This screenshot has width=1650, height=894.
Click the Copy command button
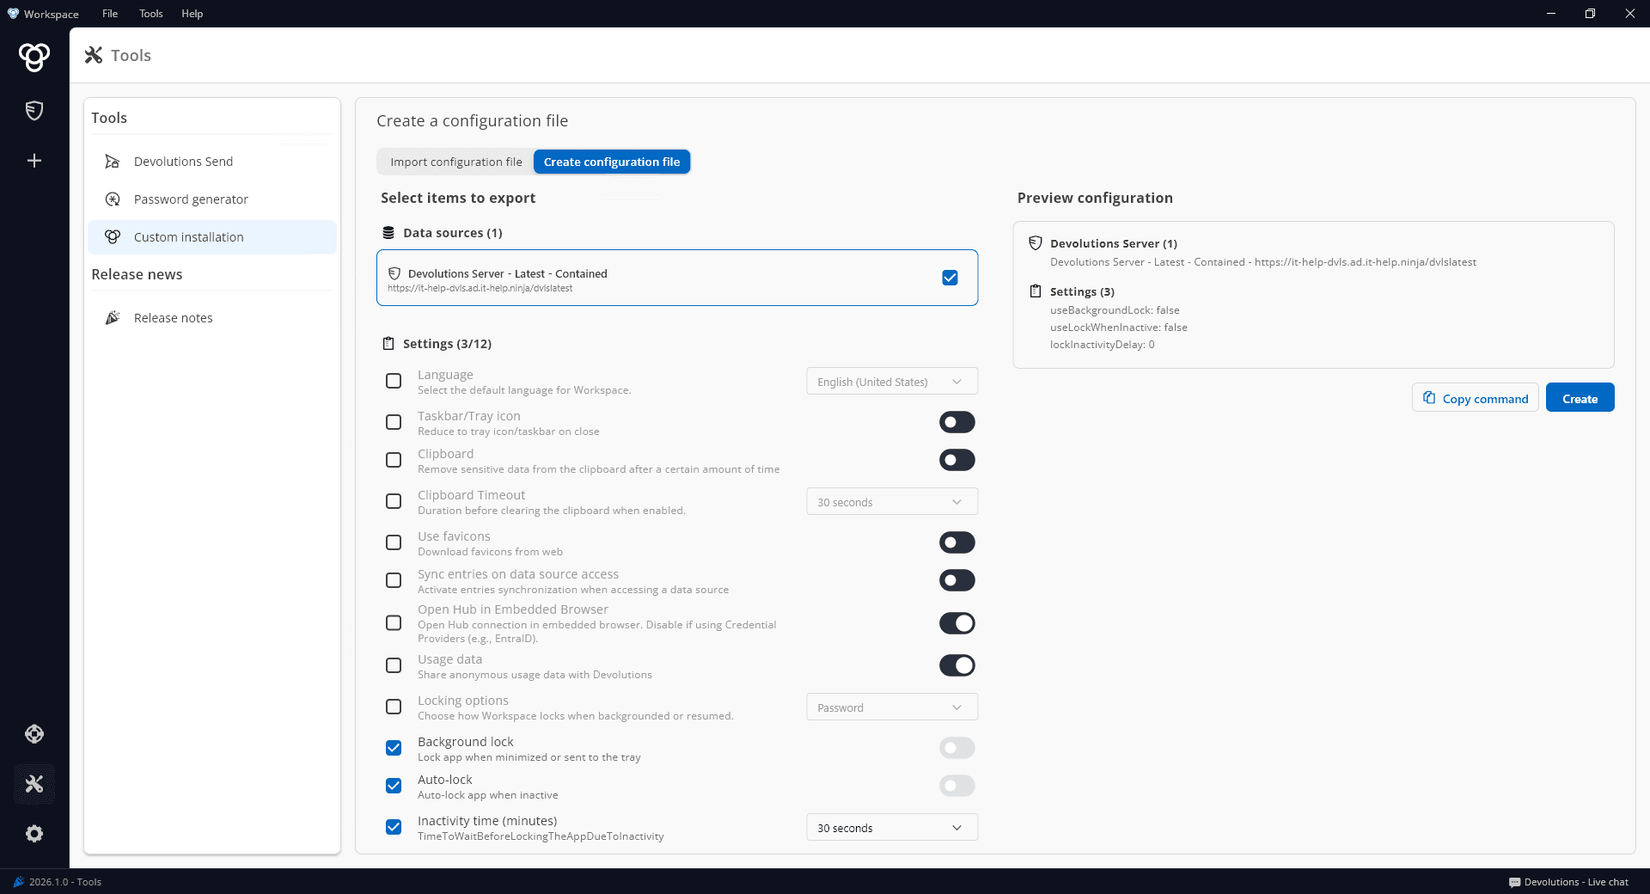tap(1475, 397)
